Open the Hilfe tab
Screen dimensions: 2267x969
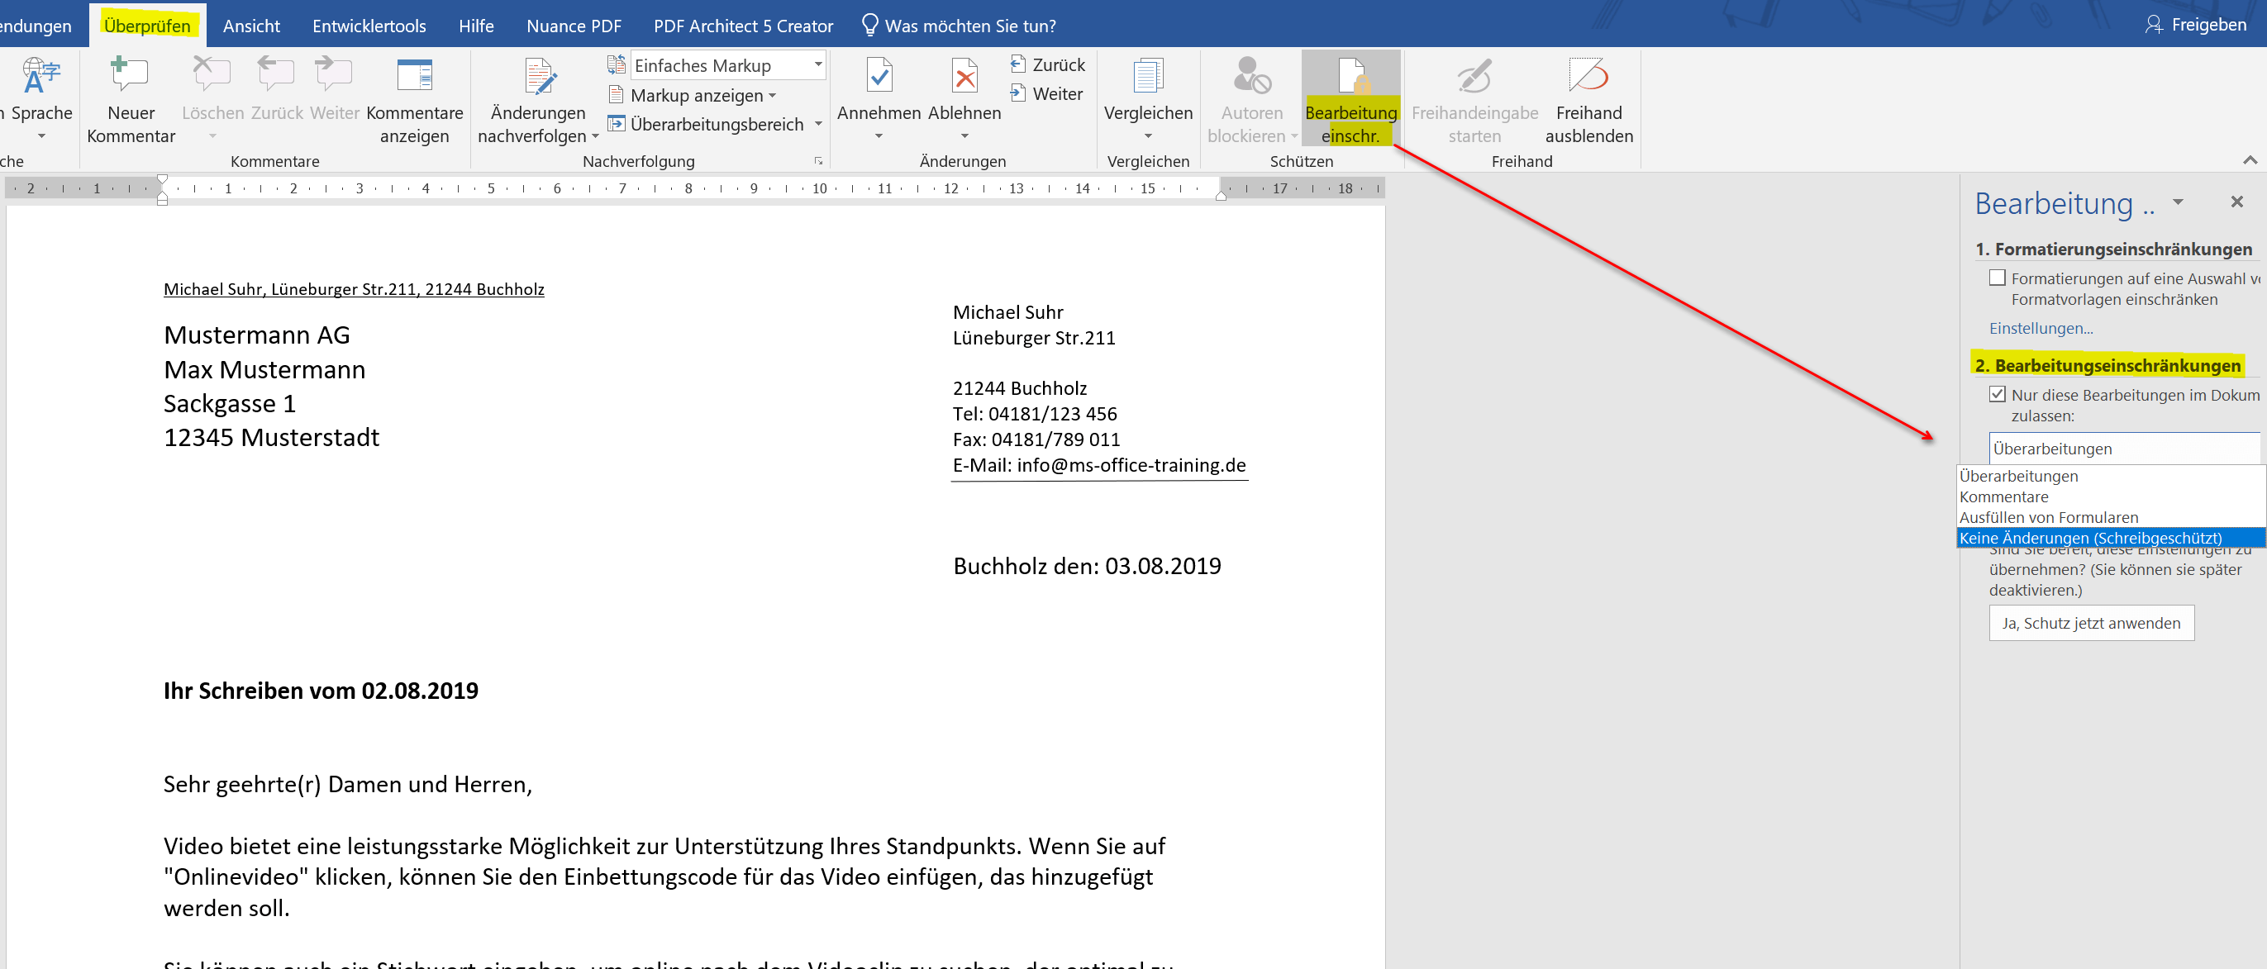click(476, 26)
